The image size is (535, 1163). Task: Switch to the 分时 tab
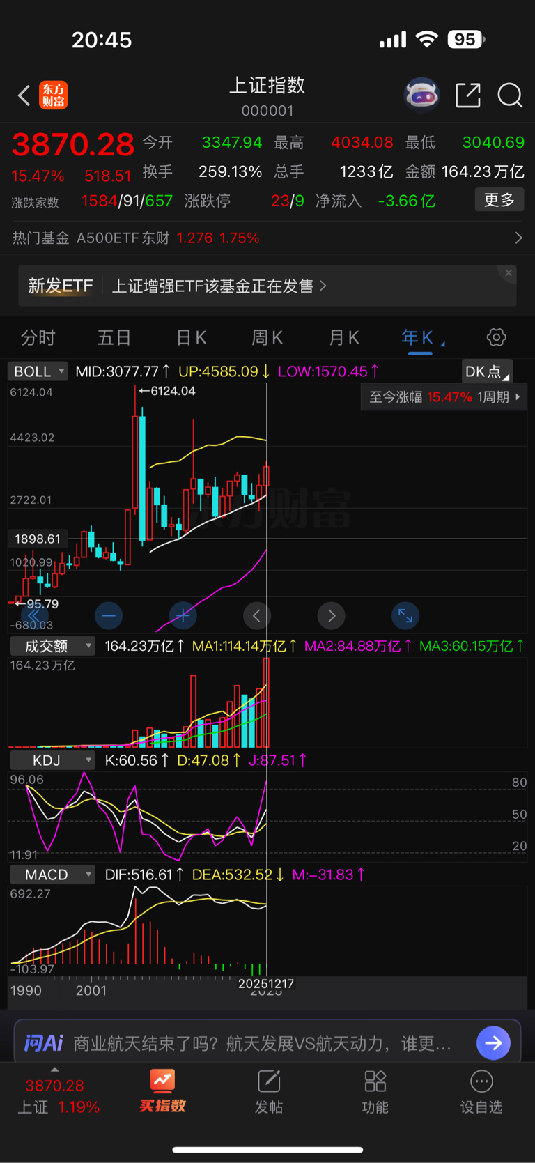(38, 338)
